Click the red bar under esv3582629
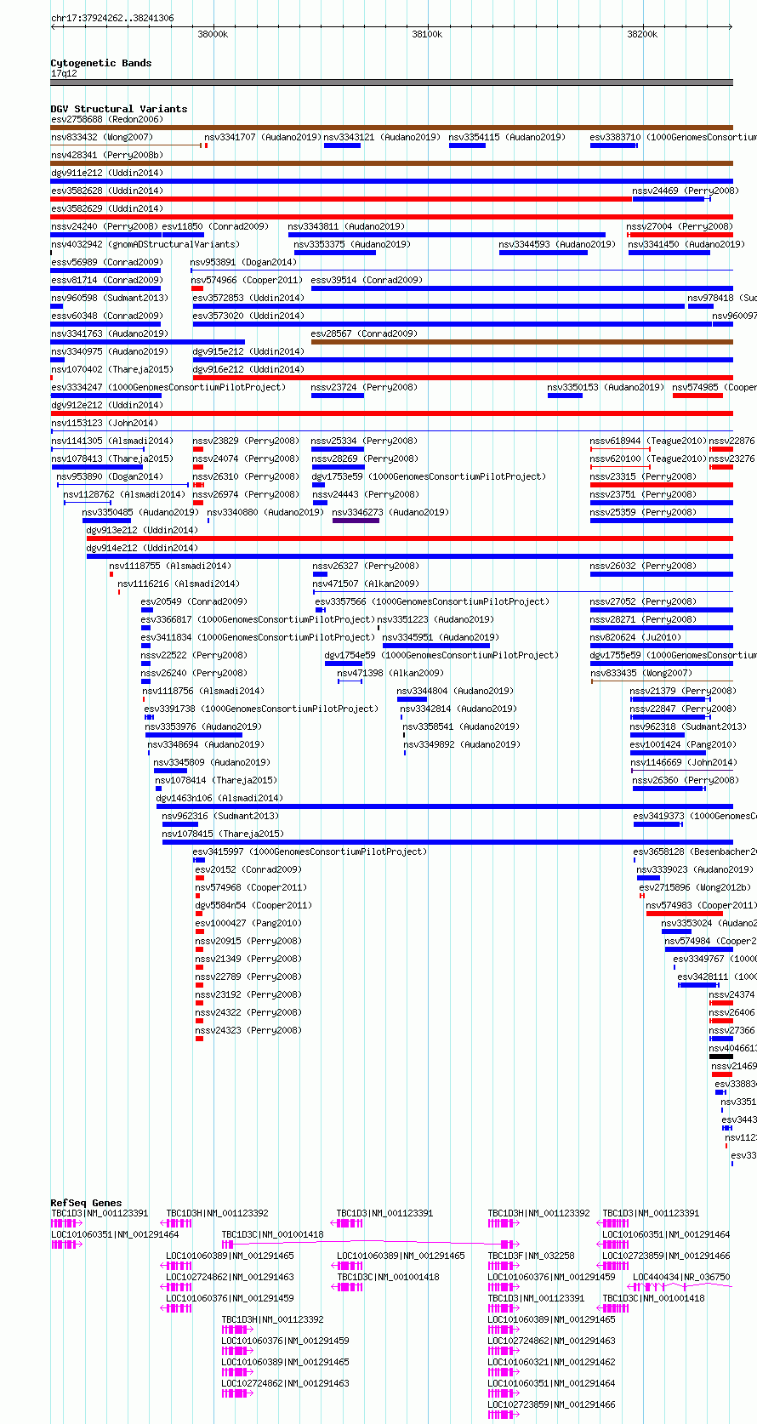 pyautogui.click(x=391, y=217)
